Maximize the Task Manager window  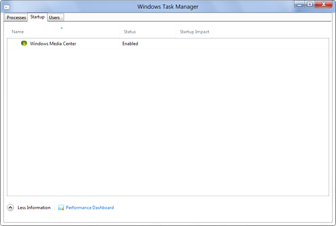click(310, 4)
